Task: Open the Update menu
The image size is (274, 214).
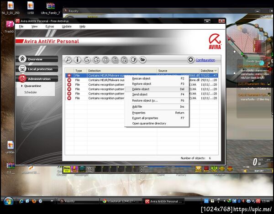Action: (67, 26)
